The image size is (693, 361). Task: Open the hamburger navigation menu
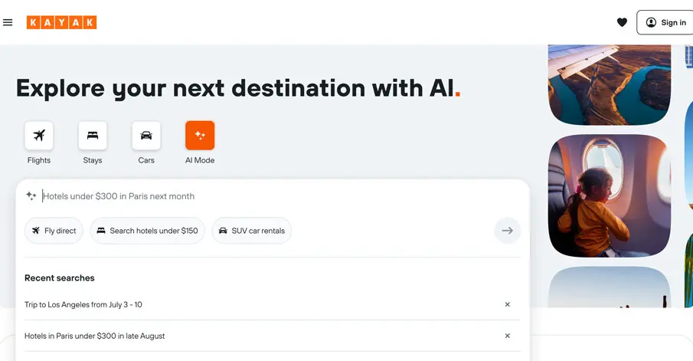[8, 22]
